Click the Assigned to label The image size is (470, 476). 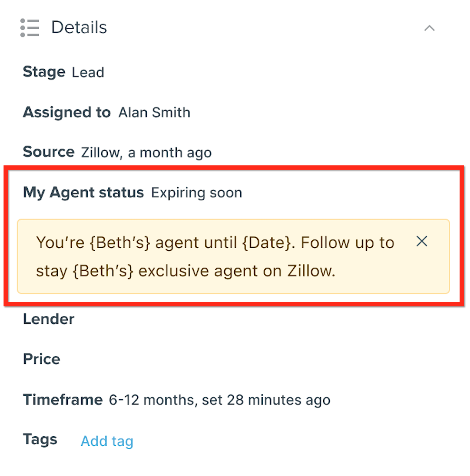click(x=67, y=113)
